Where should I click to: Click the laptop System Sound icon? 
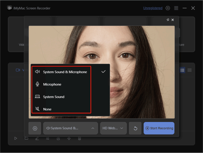[37, 97]
